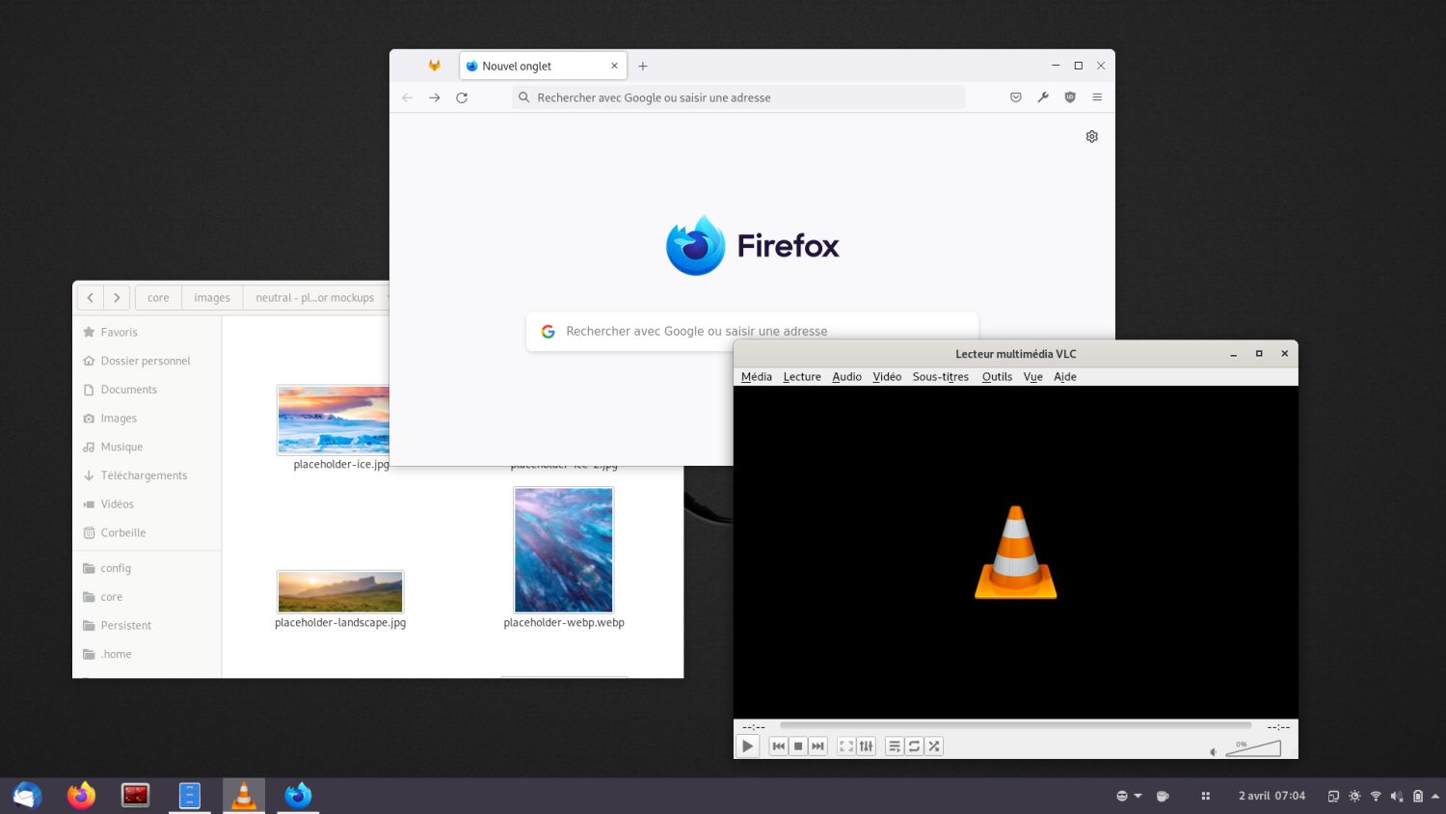Screen dimensions: 1446x814
Task: Click VLC elapsed time label
Action: 754,726
